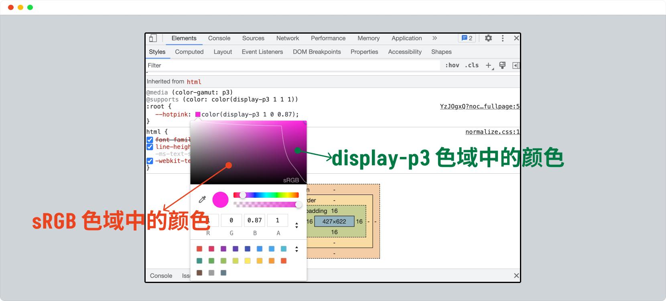The image size is (666, 301).
Task: Click the :root selector text
Action: [x=155, y=106]
